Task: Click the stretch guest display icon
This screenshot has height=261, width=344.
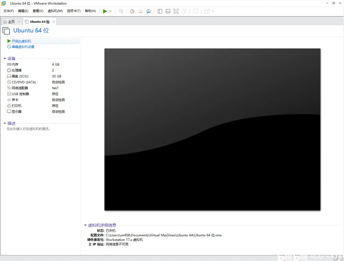Action: [207, 11]
